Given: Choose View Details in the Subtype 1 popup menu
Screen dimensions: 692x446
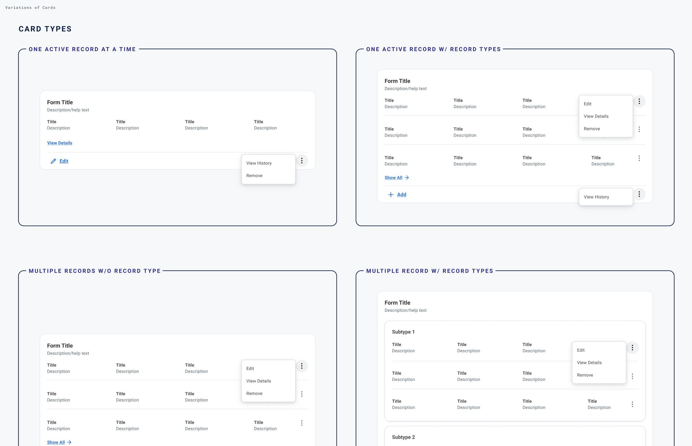Looking at the screenshot, I should pyautogui.click(x=589, y=363).
